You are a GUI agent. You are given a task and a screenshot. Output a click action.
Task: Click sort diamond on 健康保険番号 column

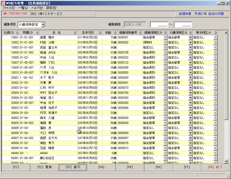(140, 33)
